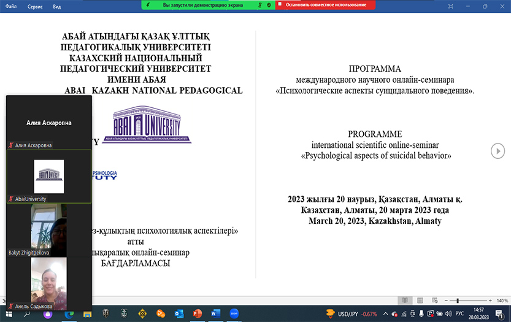The width and height of the screenshot is (511, 322).
Task: Open Microsoft Edge from the taskbar
Action: point(68,313)
